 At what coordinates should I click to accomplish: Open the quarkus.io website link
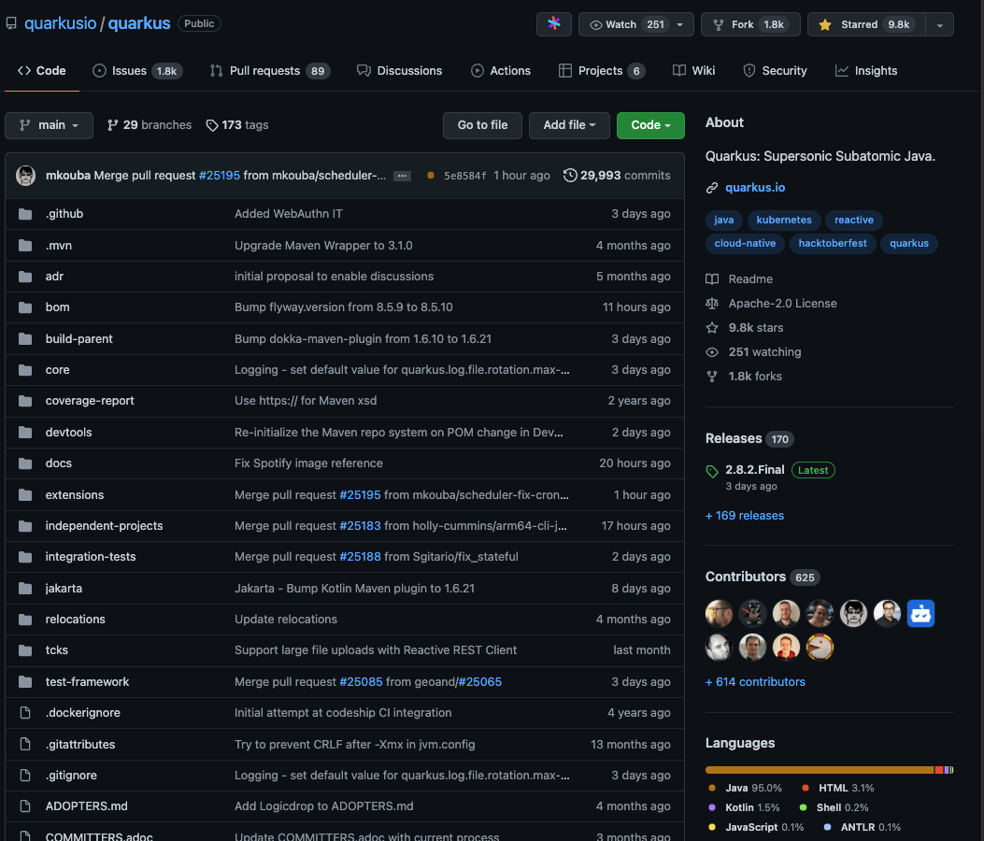755,188
